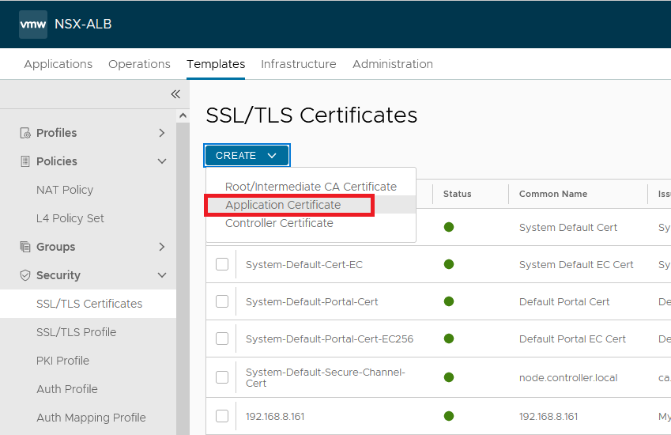Viewport: 671px width, 435px height.
Task: Click green status dot for System-Default-Portal-Cert-EC256
Action: point(449,339)
